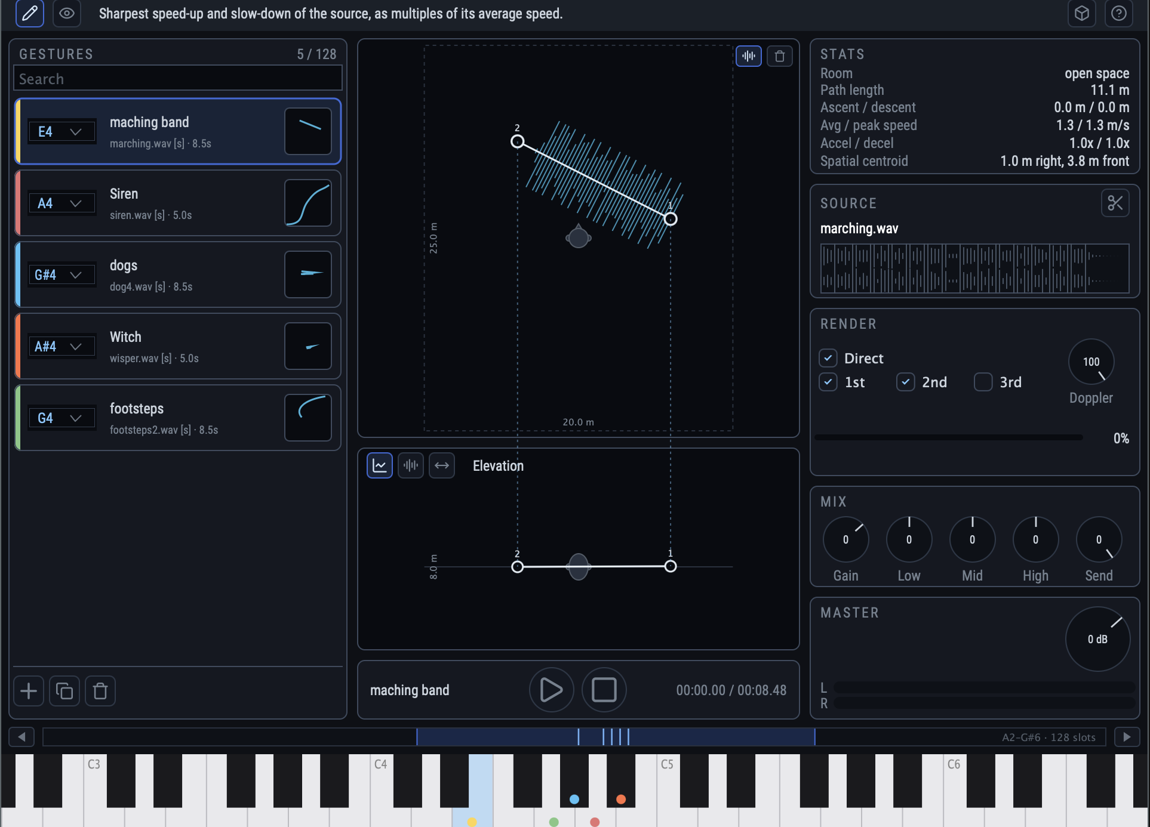Click marching.wav source waveform
Image resolution: width=1150 pixels, height=827 pixels.
pyautogui.click(x=974, y=269)
